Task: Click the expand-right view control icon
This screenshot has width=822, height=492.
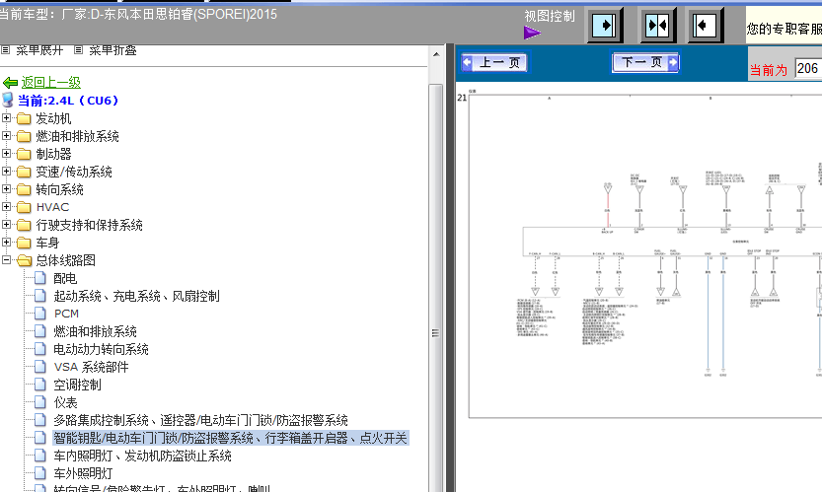Action: click(604, 25)
